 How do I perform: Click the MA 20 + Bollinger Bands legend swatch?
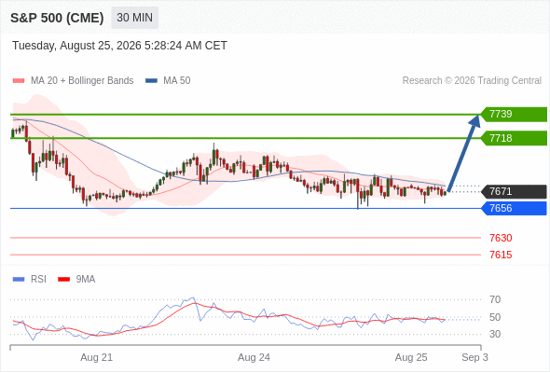point(19,81)
